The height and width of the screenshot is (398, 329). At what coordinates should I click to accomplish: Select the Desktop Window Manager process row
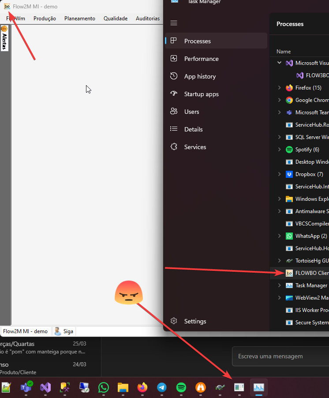299,162
